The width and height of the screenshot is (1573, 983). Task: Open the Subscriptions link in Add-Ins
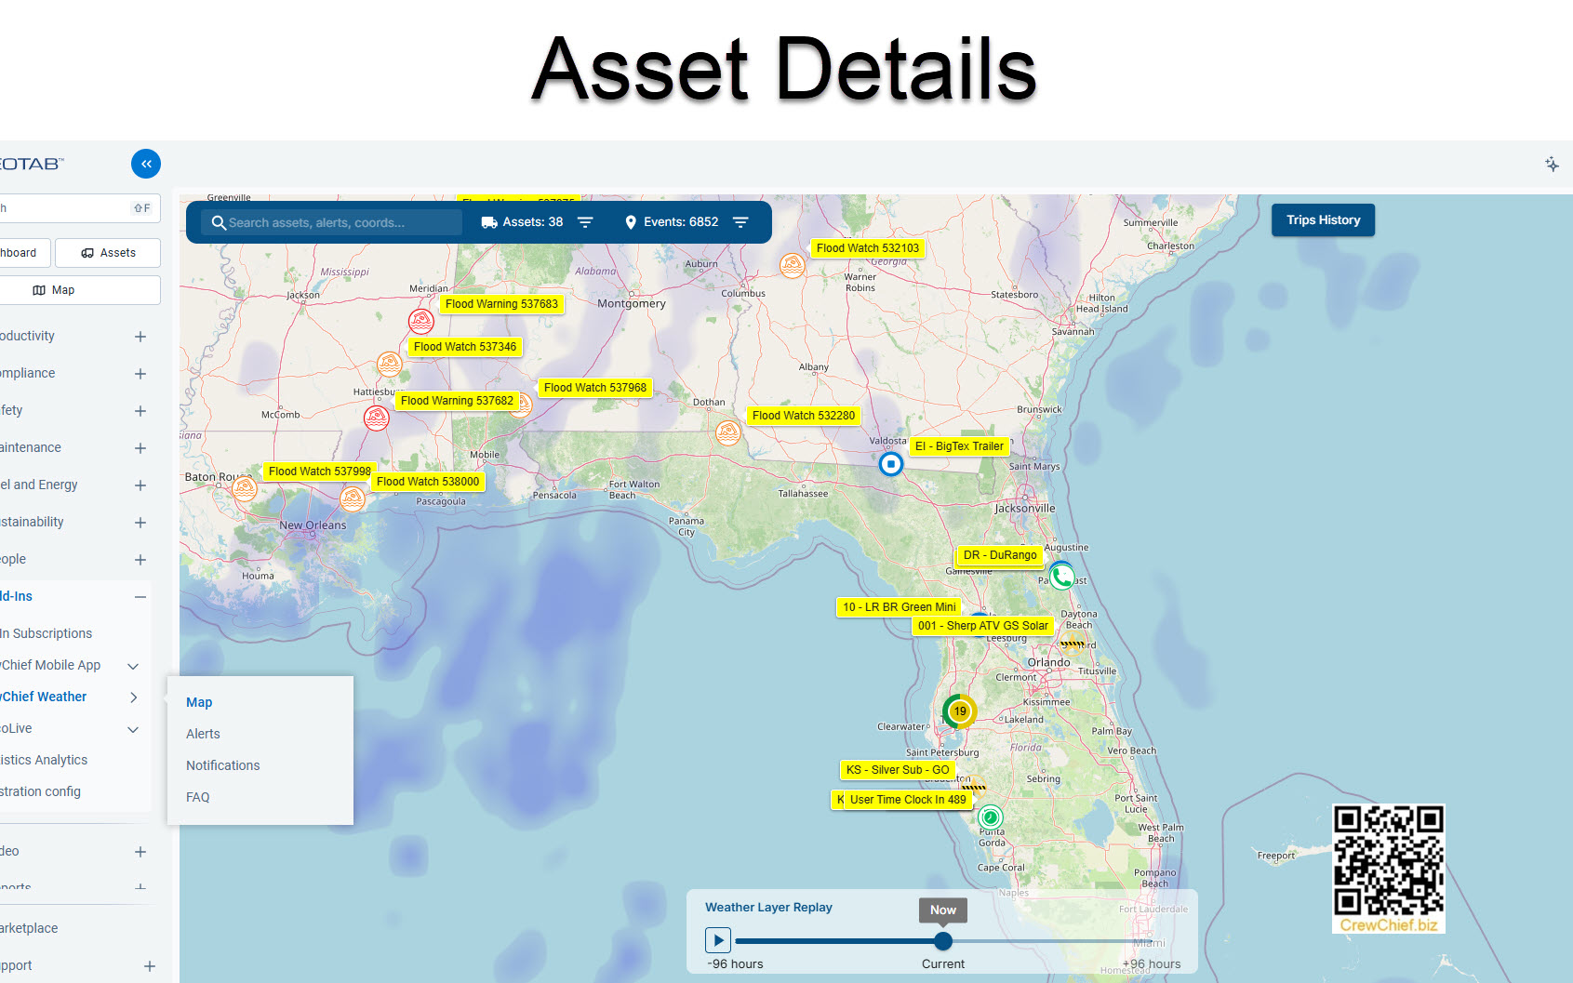click(x=47, y=633)
